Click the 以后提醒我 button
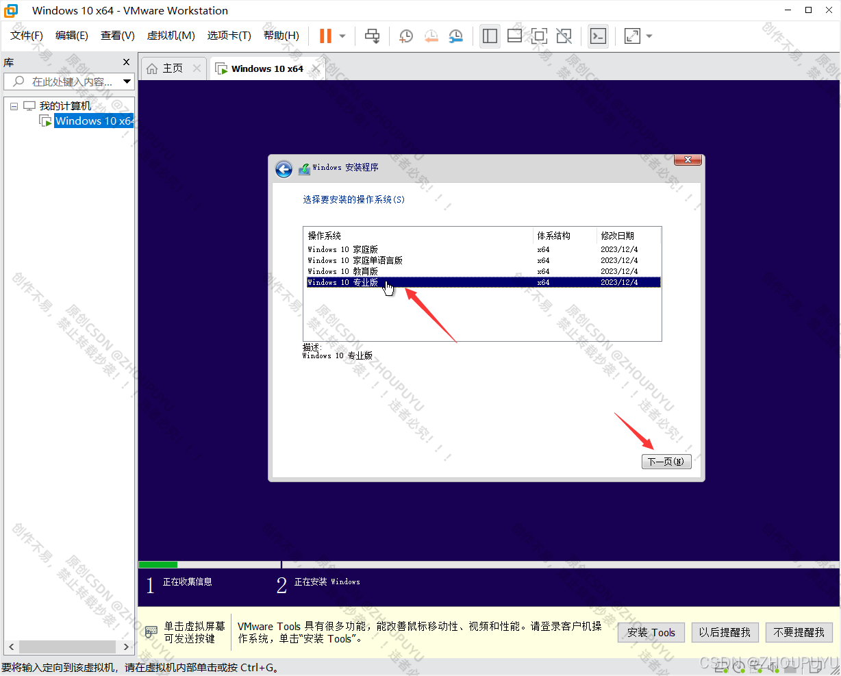This screenshot has width=841, height=676. click(x=725, y=632)
